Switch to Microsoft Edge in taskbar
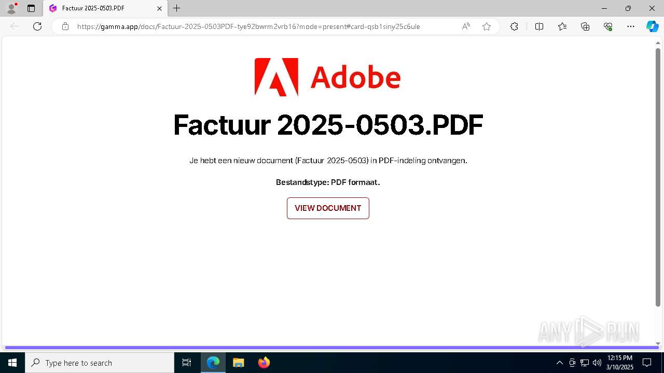Image resolution: width=664 pixels, height=373 pixels. pyautogui.click(x=213, y=363)
